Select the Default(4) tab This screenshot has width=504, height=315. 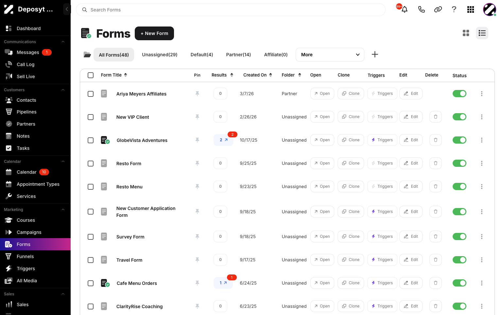[202, 55]
